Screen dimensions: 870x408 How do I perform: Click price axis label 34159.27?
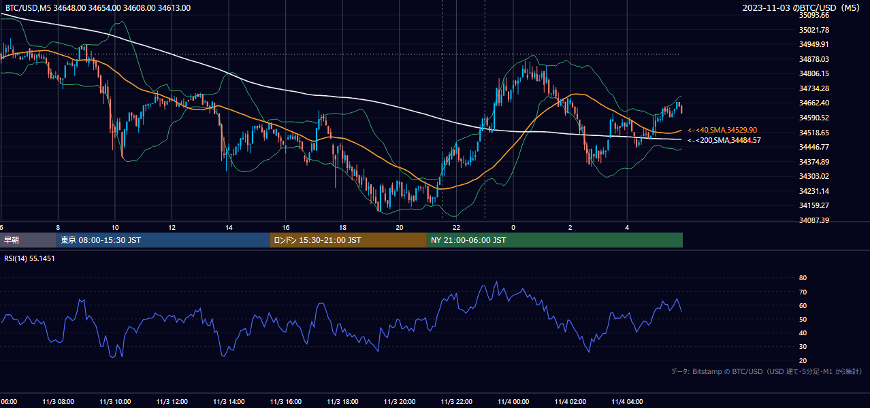pos(813,205)
